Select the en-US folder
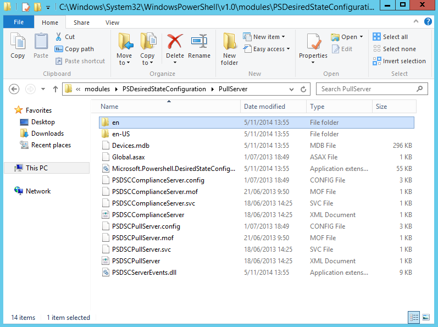The height and width of the screenshot is (327, 438). (257, 134)
